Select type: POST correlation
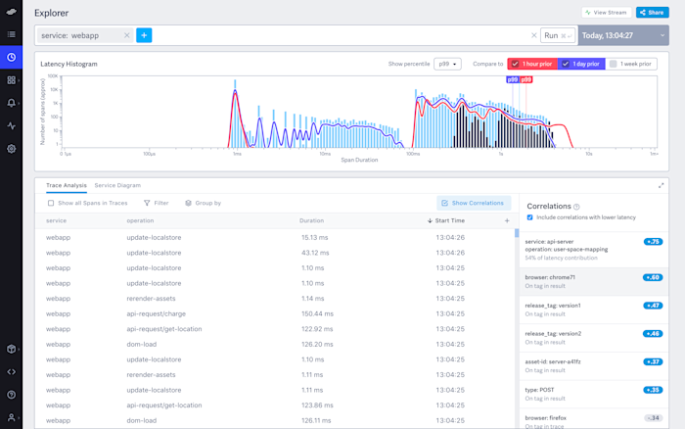 [x=594, y=394]
